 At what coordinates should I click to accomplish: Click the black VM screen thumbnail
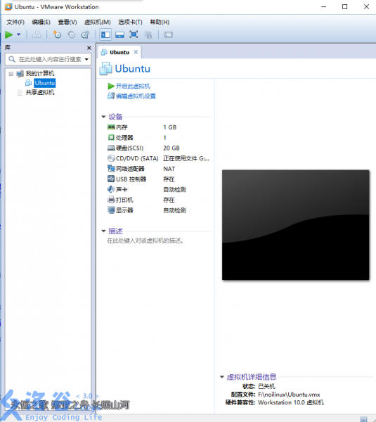tap(296, 225)
